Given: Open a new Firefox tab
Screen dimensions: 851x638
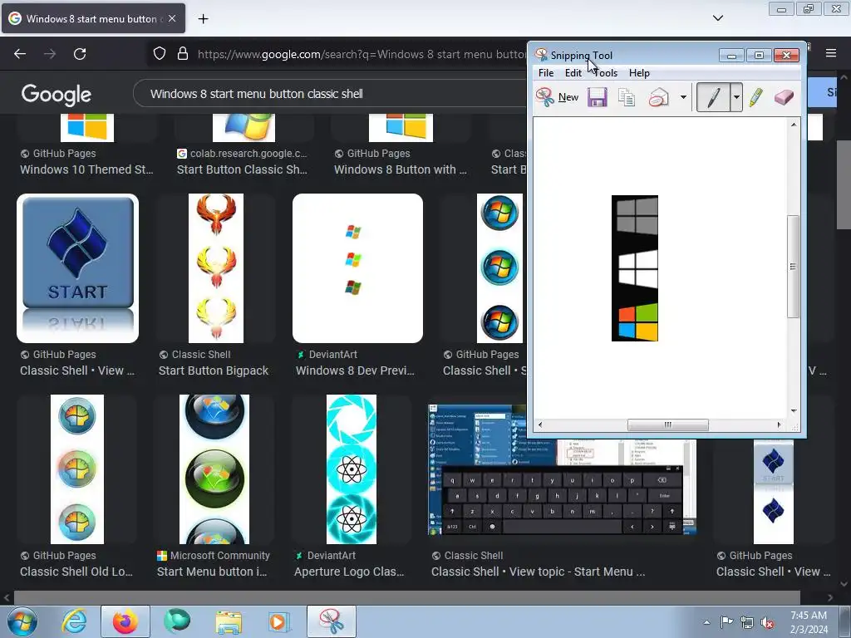Looking at the screenshot, I should [203, 19].
